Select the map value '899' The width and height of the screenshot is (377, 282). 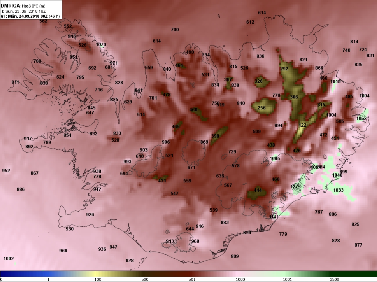(343, 172)
